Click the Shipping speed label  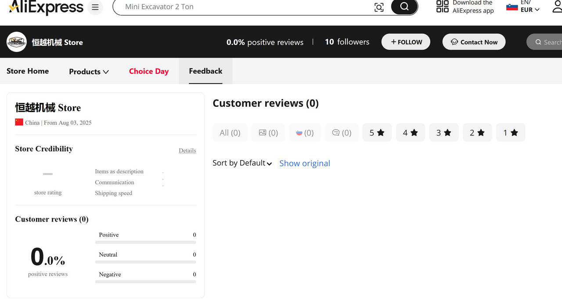coord(113,193)
